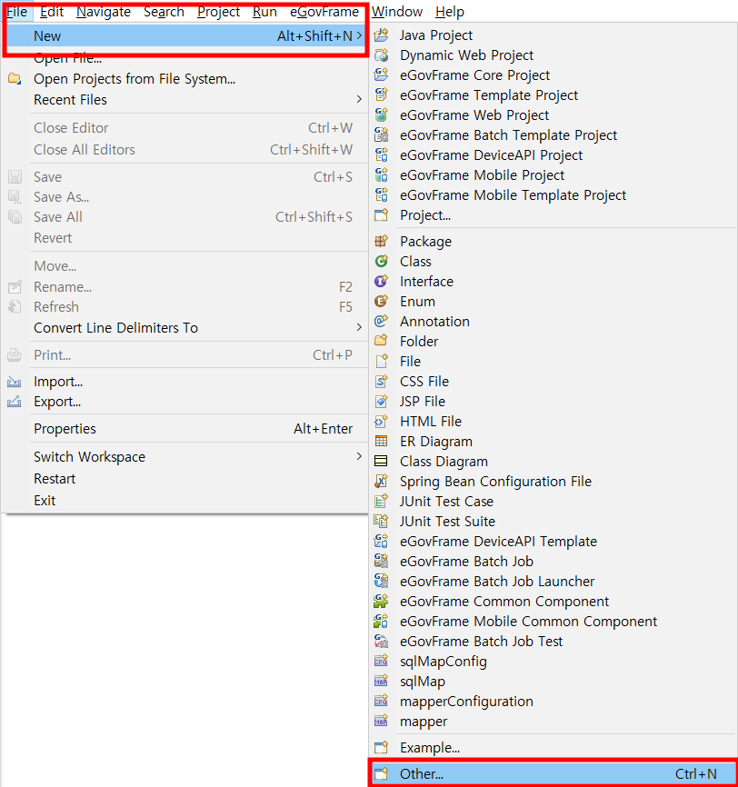Click the eGovFrame DeviceAPI Project icon
Image resolution: width=738 pixels, height=787 pixels.
pos(382,155)
